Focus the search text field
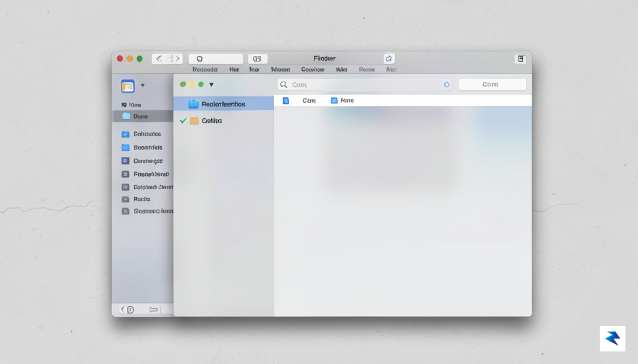 click(x=364, y=85)
